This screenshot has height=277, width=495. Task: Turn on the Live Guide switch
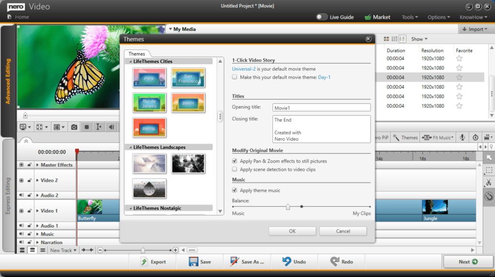pos(322,17)
